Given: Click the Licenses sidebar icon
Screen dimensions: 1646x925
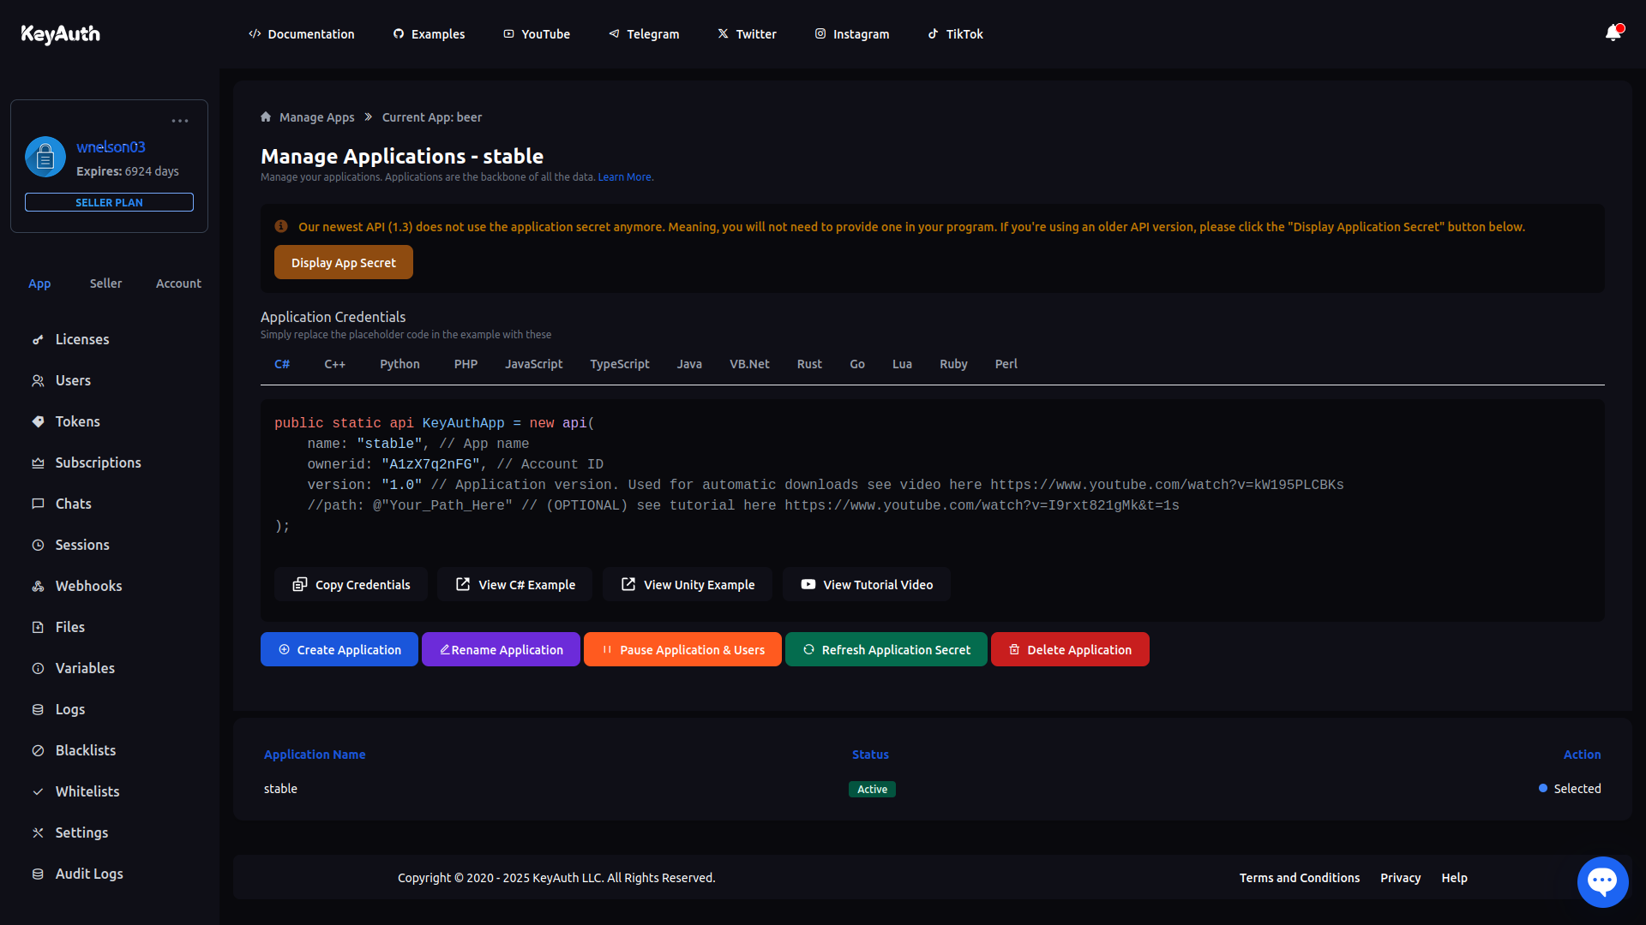Looking at the screenshot, I should (38, 339).
